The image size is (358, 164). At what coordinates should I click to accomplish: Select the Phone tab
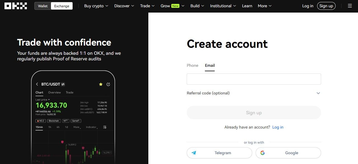[x=192, y=65]
